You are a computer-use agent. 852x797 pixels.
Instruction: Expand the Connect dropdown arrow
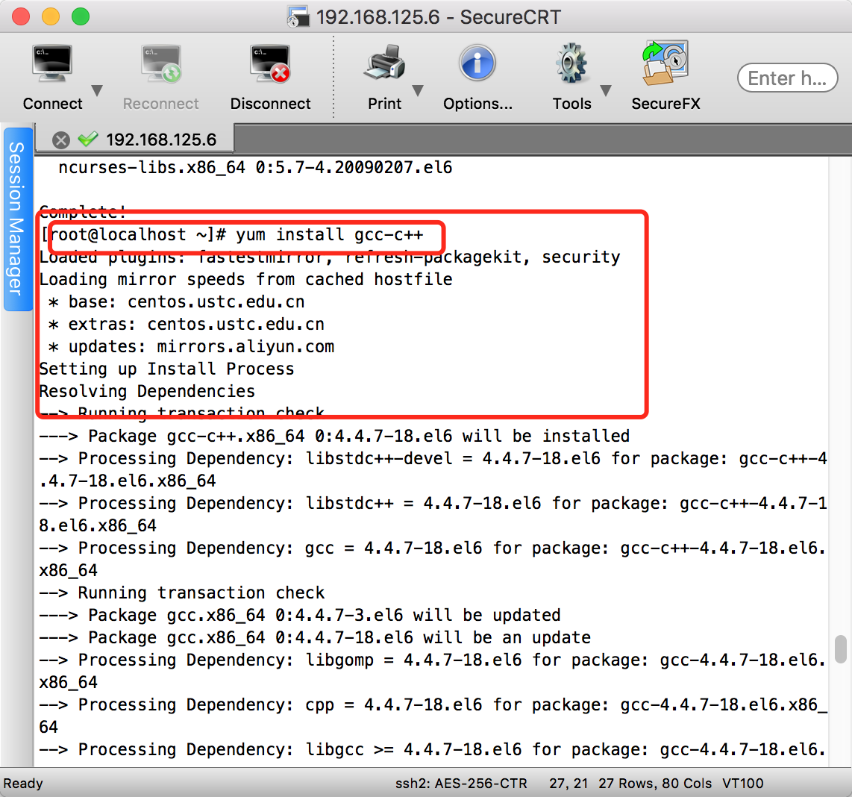tap(97, 91)
